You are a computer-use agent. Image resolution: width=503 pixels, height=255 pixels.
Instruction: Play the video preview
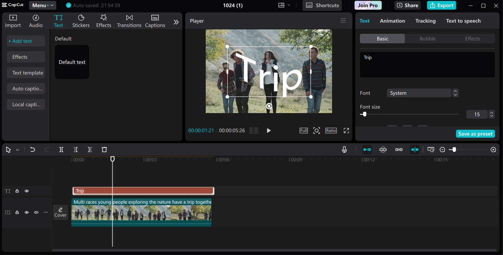(269, 130)
